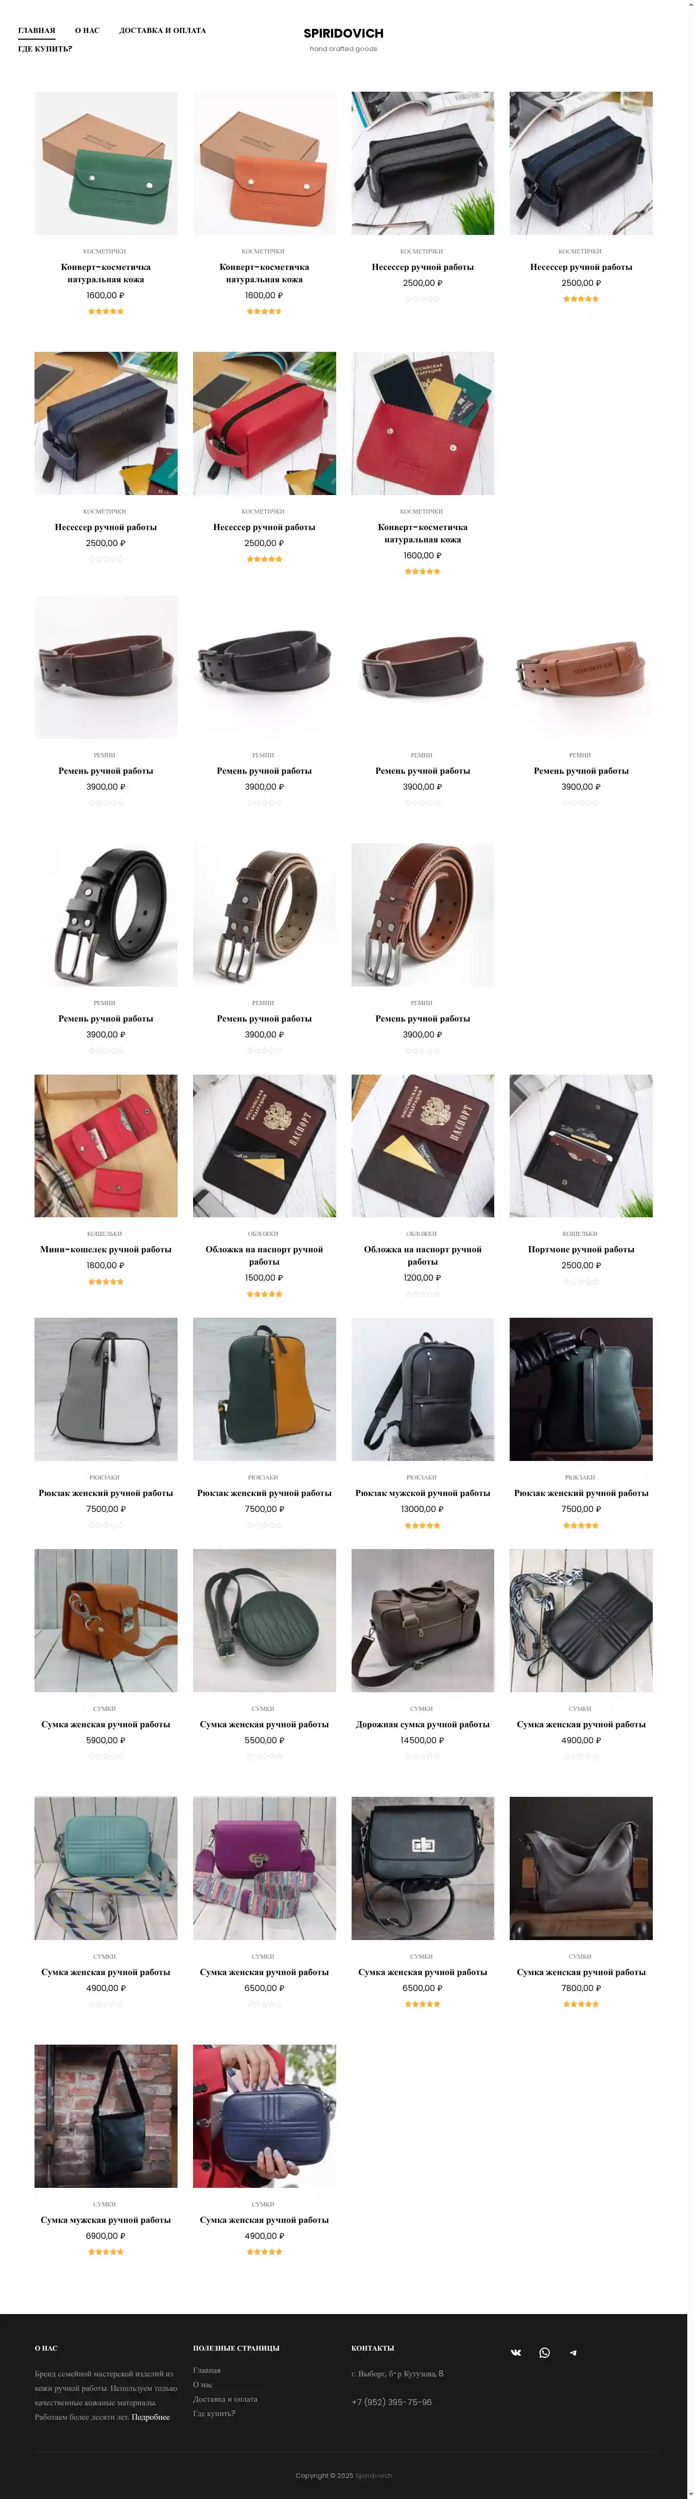Open the green envelope cosmetic bag photo
695x2499 pixels.
click(106, 163)
